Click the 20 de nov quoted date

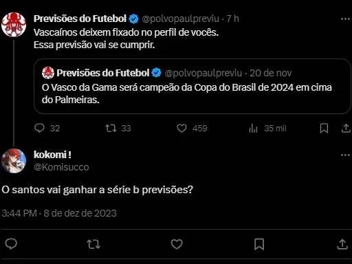coord(270,73)
